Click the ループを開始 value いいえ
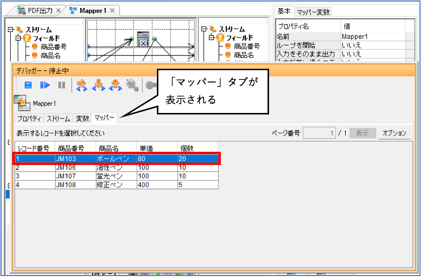The height and width of the screenshot is (277, 422). point(373,45)
